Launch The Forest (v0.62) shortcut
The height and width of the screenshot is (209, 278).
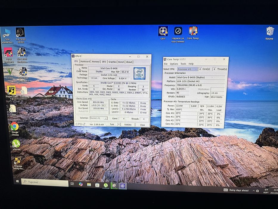[x=21, y=35]
